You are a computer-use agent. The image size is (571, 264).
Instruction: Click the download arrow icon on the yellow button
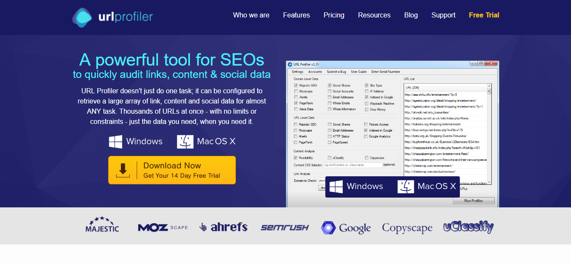point(123,170)
